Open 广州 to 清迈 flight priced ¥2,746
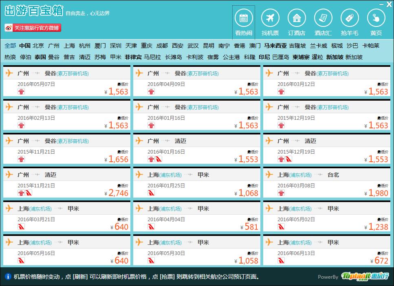Viewport: 394px width, 286px height. click(67, 183)
